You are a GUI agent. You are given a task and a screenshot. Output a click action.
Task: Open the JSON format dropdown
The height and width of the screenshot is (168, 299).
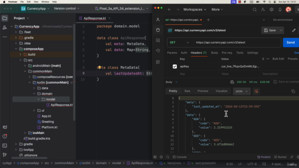coord(242,91)
